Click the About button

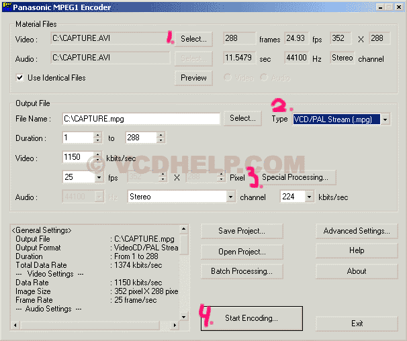(x=357, y=271)
